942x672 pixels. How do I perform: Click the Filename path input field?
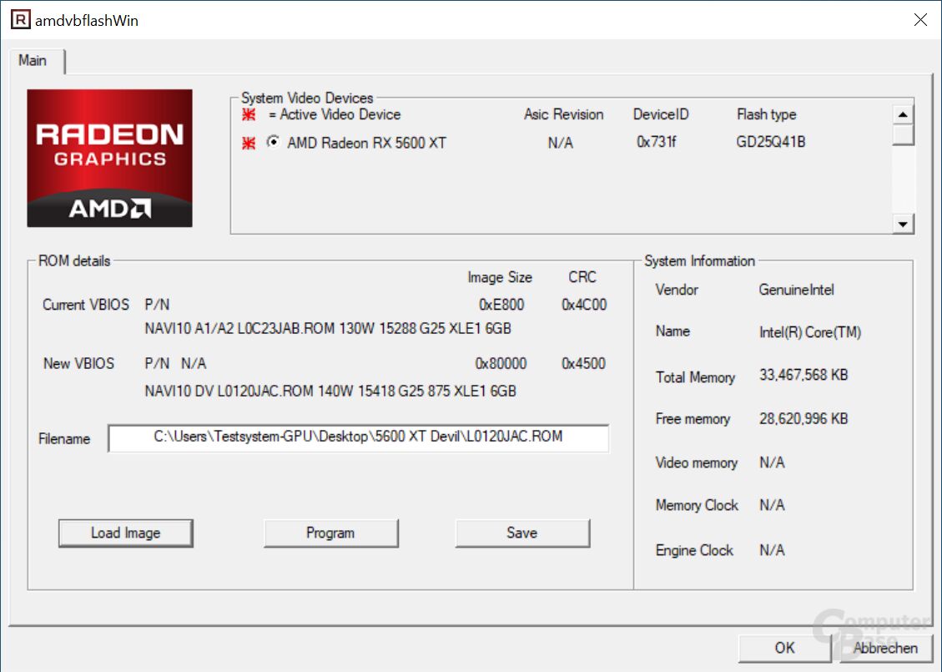[358, 437]
